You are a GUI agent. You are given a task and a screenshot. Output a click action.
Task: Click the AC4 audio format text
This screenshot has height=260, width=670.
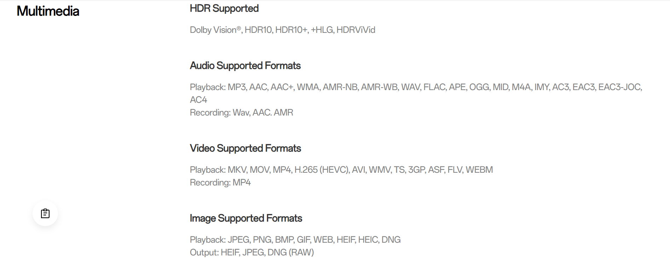coord(198,100)
